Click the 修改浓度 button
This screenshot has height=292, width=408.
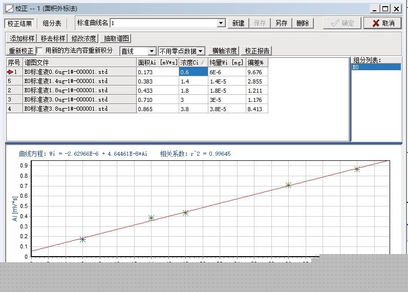(84, 38)
